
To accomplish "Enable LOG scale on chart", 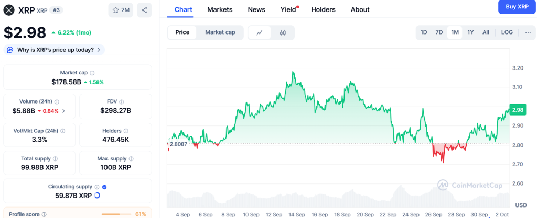I will (x=507, y=32).
